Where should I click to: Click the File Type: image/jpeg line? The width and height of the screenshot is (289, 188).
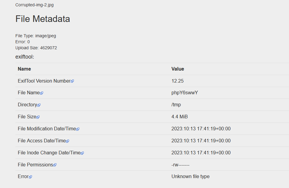point(36,36)
